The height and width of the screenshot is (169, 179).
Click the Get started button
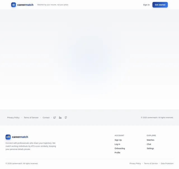(160, 5)
